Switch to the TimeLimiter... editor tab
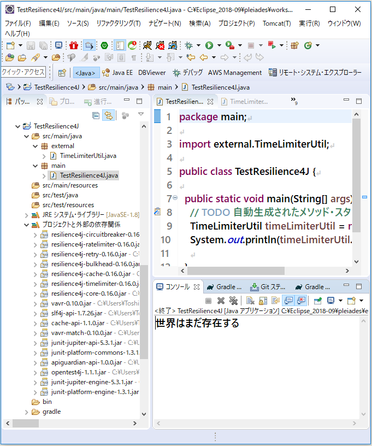The height and width of the screenshot is (446, 372). (x=245, y=102)
